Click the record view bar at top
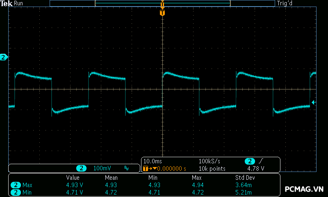 point(162,3)
